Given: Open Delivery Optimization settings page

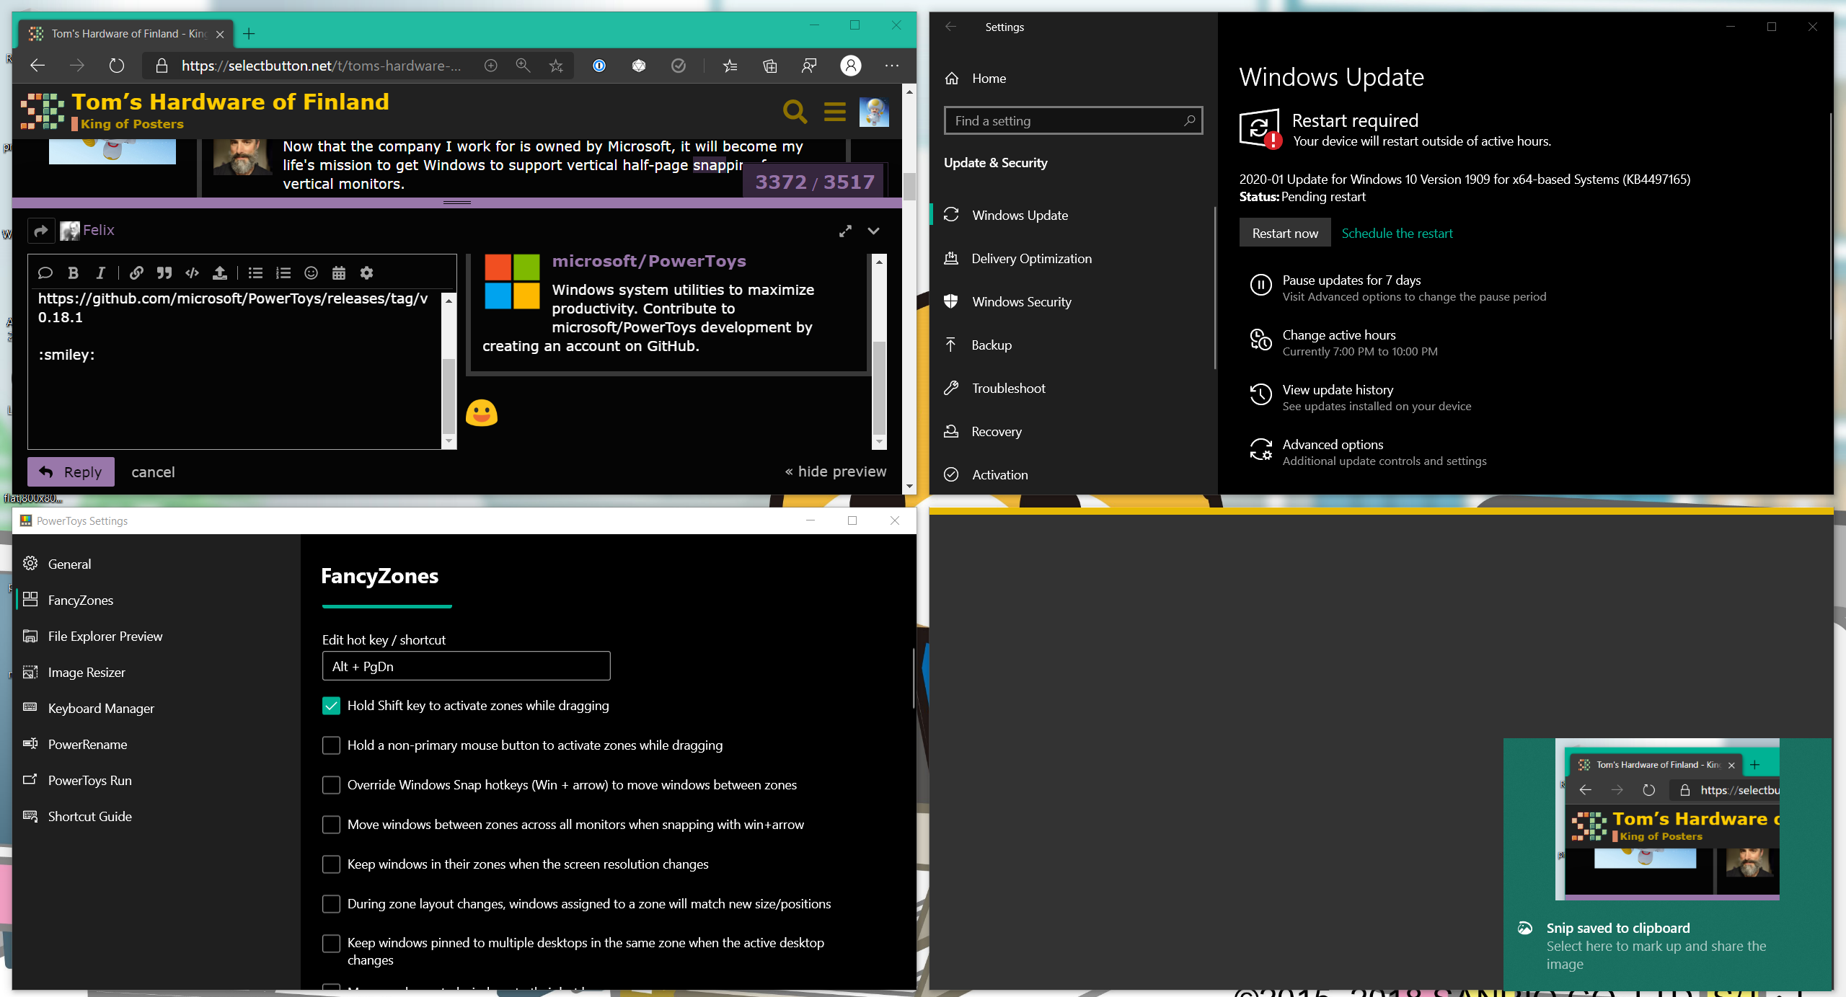Looking at the screenshot, I should (x=1031, y=259).
